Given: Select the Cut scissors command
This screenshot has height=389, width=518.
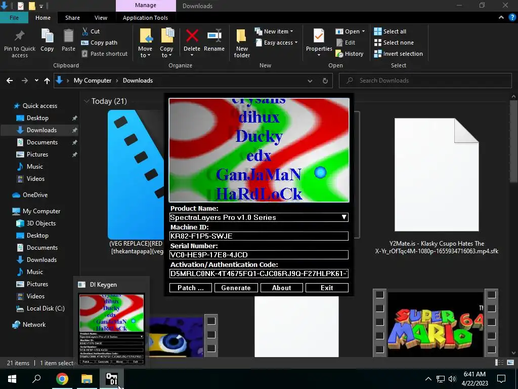Looking at the screenshot, I should pyautogui.click(x=91, y=31).
